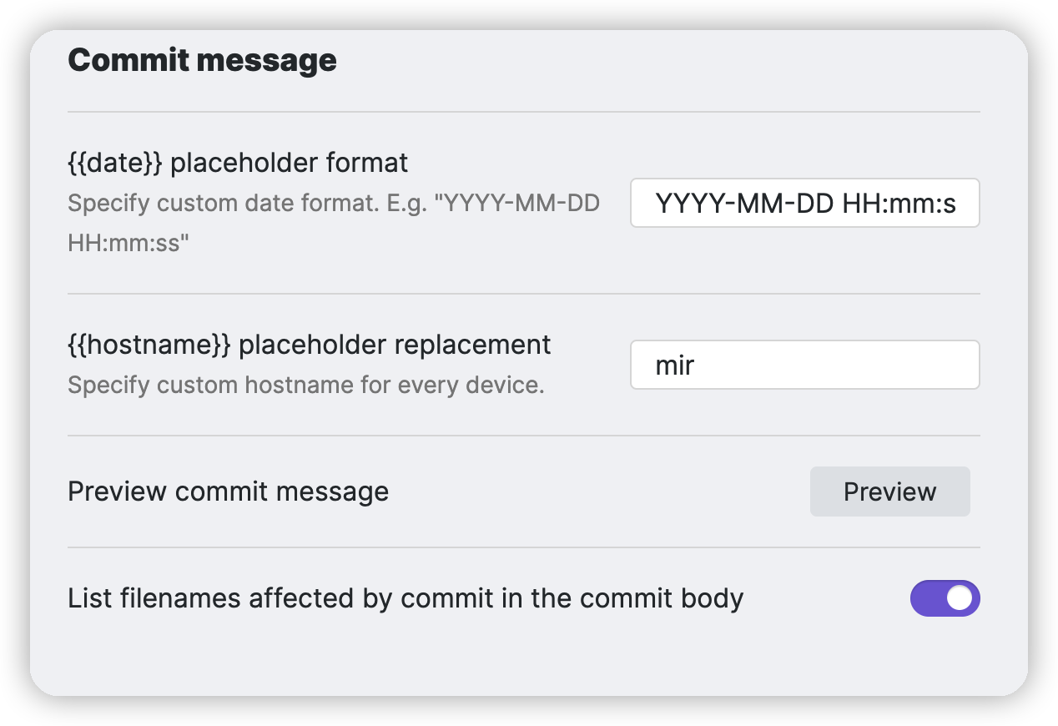The height and width of the screenshot is (726, 1058).
Task: Click the white knob of the filenames switch
Action: point(960,598)
